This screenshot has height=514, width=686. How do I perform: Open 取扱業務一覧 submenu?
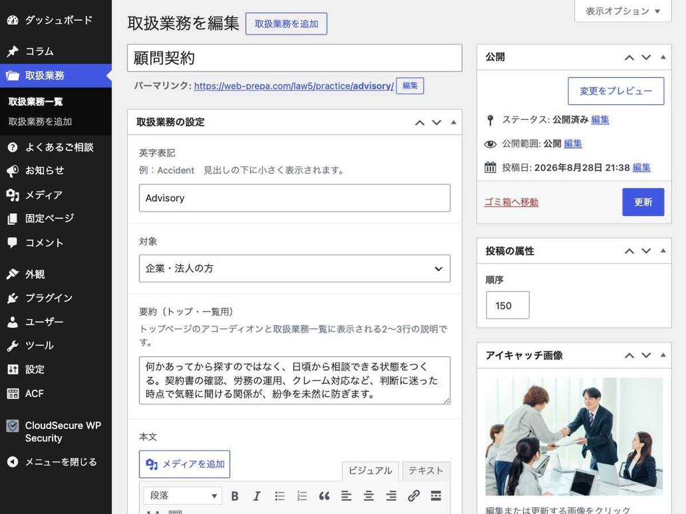(35, 102)
